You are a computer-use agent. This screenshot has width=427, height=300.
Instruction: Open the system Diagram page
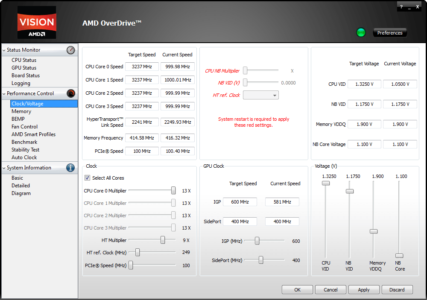(21, 193)
